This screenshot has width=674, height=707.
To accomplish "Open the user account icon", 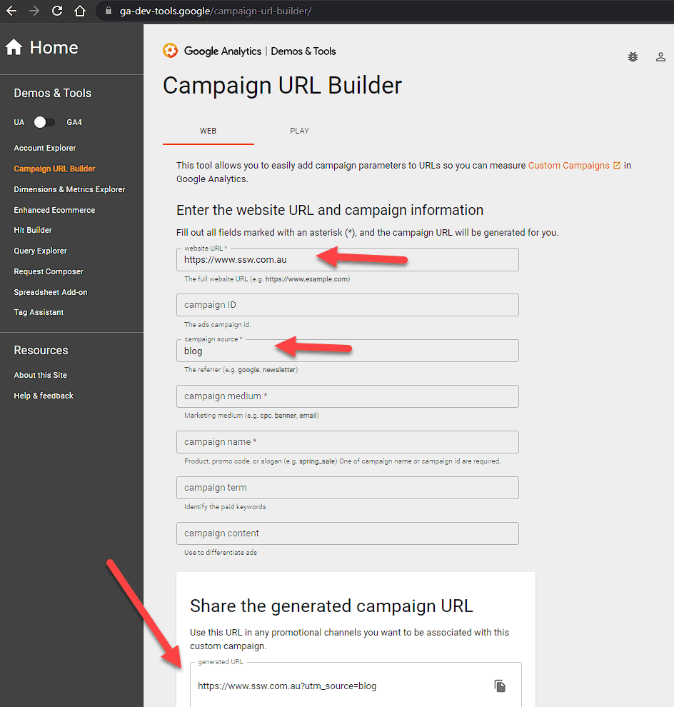I will tap(660, 57).
